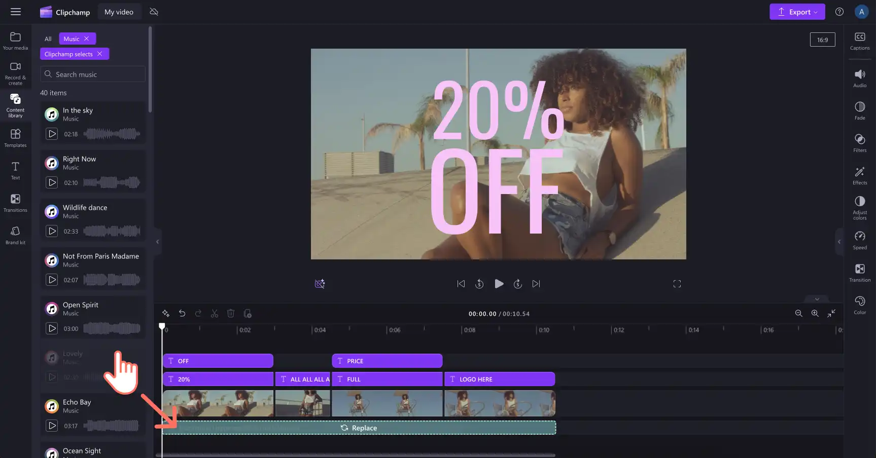Viewport: 876px width, 458px height.
Task: Open the Brand kit panel
Action: [x=15, y=235]
